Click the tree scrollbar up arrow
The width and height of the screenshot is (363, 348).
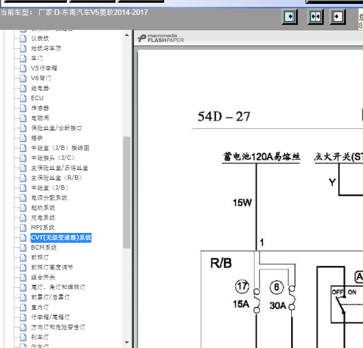[127, 35]
